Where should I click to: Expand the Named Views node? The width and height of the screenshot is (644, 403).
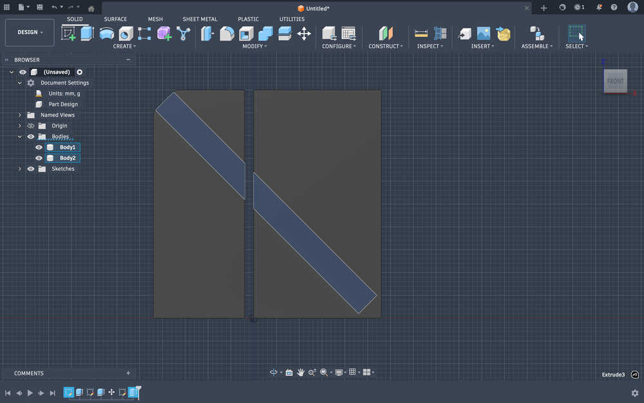pos(20,115)
